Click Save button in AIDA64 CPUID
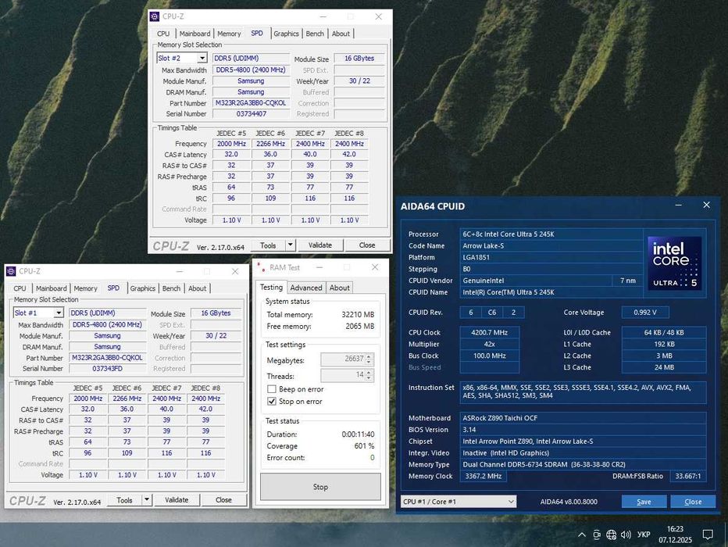This screenshot has width=728, height=547. point(644,502)
